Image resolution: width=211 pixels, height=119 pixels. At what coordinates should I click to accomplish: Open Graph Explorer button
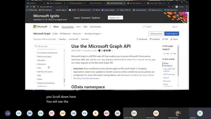click(171, 34)
